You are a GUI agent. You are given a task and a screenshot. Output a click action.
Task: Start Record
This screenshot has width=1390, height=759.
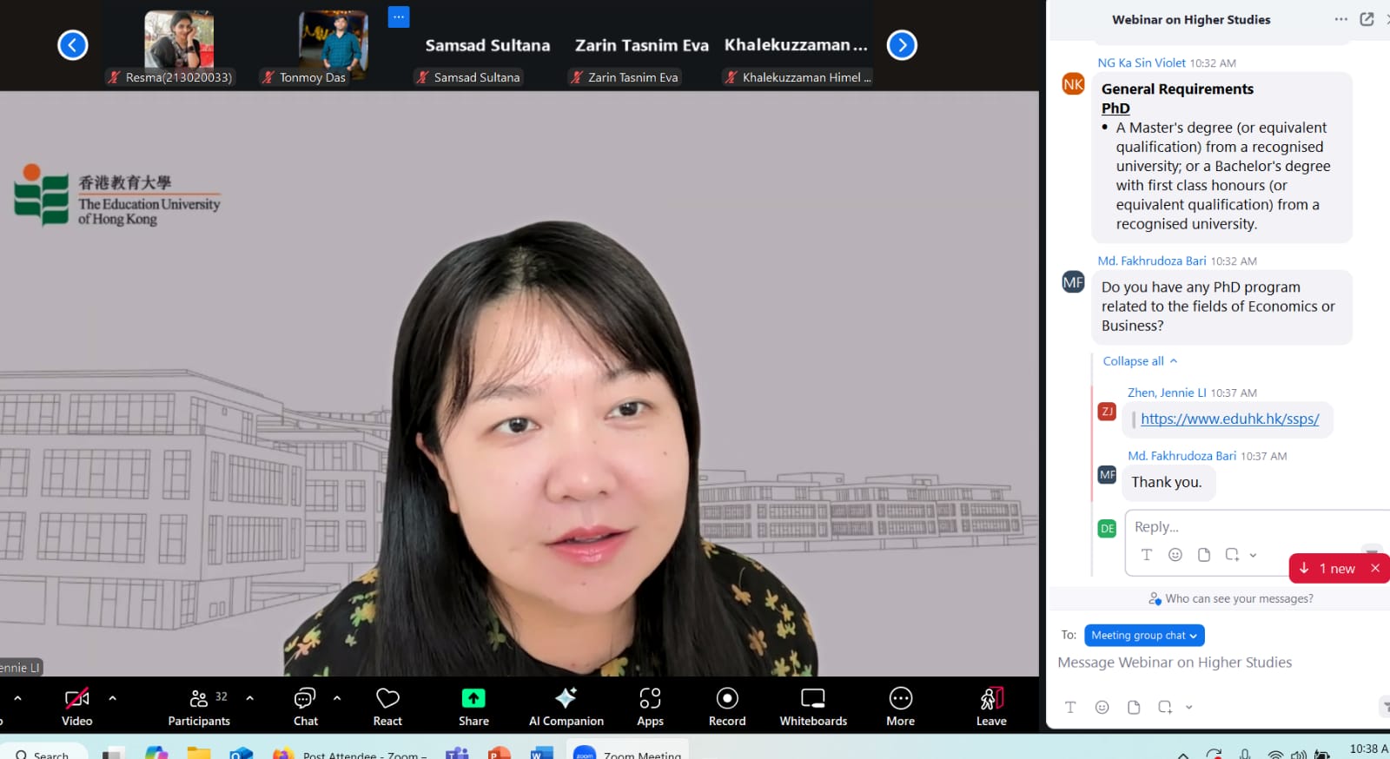(727, 707)
